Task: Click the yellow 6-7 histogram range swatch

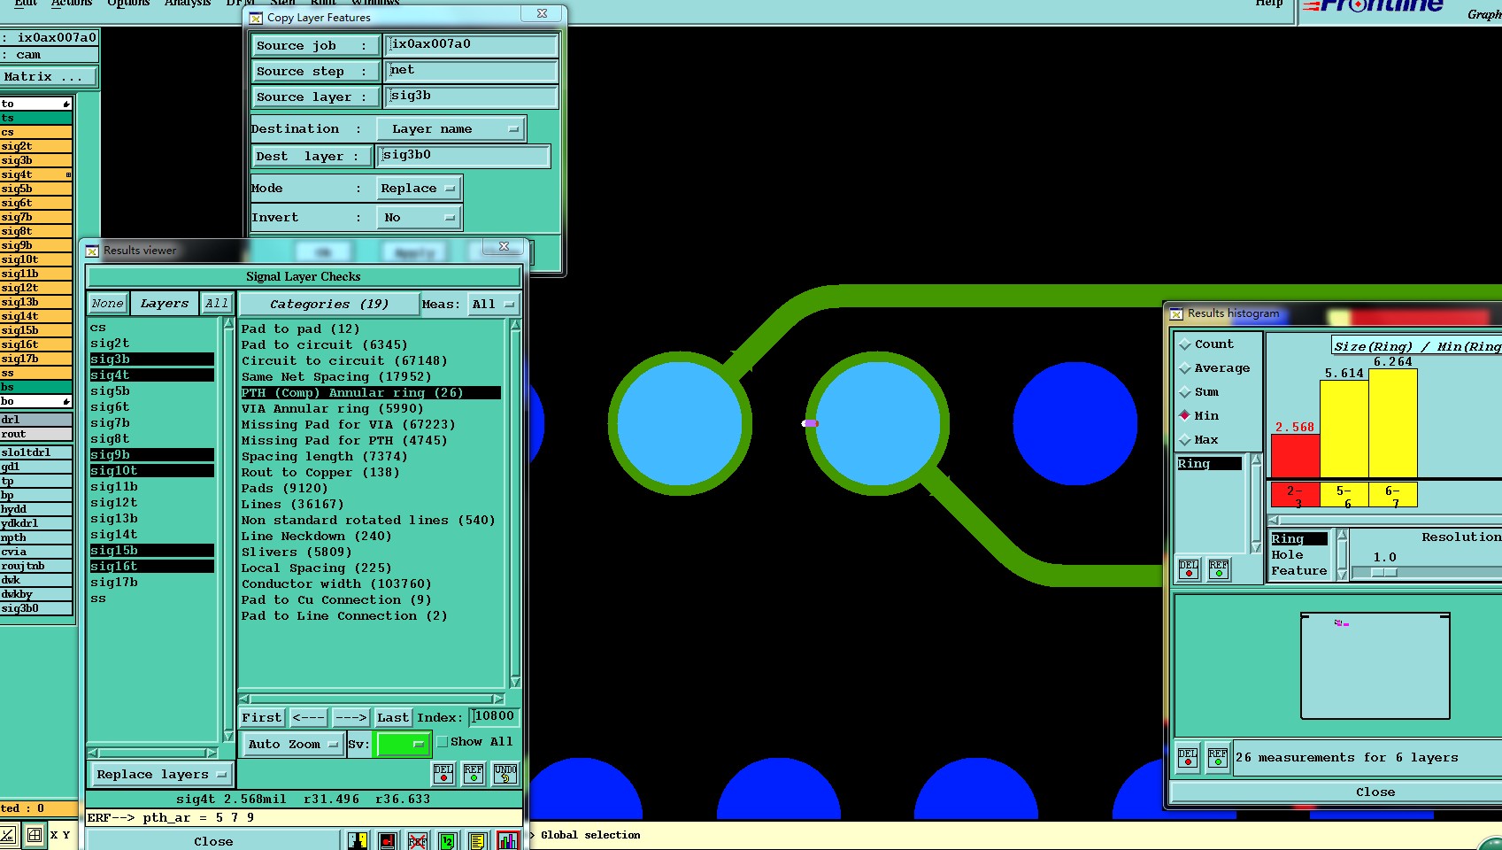Action: click(x=1392, y=495)
